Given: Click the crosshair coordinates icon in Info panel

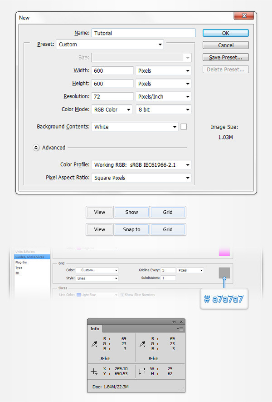Looking at the screenshot, I should coord(94,371).
